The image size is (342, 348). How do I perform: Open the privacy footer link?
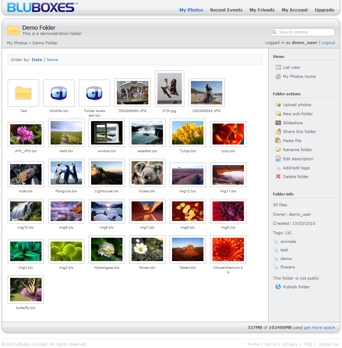[290, 344]
